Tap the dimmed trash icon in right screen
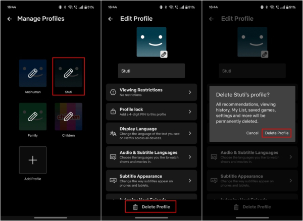Viewport: 303px width, 221px height. tap(236, 207)
